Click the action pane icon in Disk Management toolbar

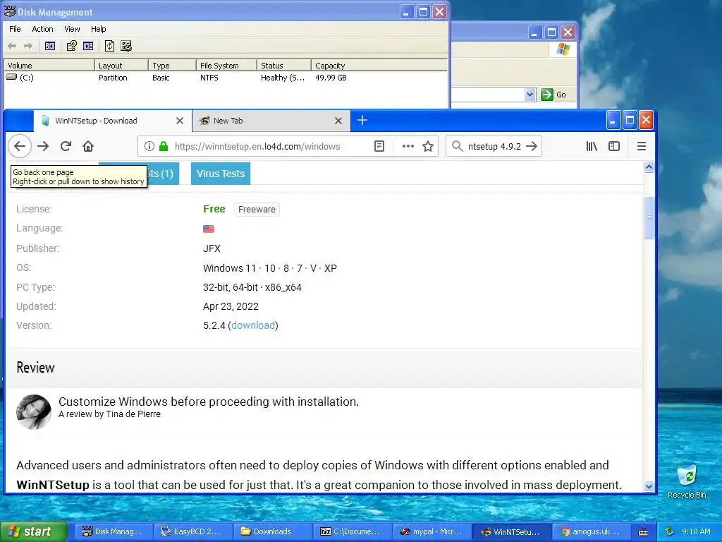coord(88,46)
